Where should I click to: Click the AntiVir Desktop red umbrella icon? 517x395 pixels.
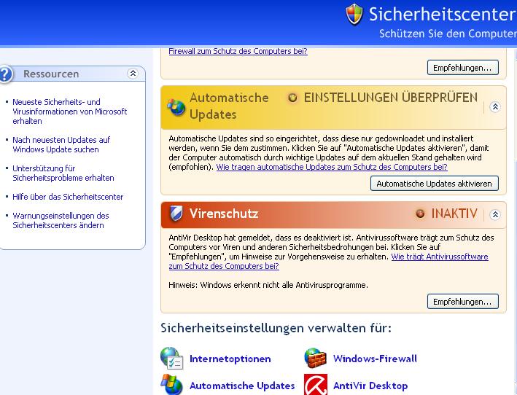coord(316,385)
